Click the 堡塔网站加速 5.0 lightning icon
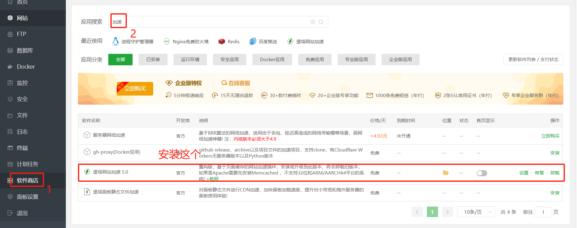Screen dimensions: 577x228 pos(87,172)
